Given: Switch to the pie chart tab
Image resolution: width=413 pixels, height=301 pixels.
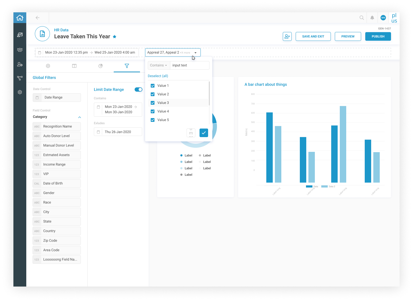Looking at the screenshot, I should 101,66.
